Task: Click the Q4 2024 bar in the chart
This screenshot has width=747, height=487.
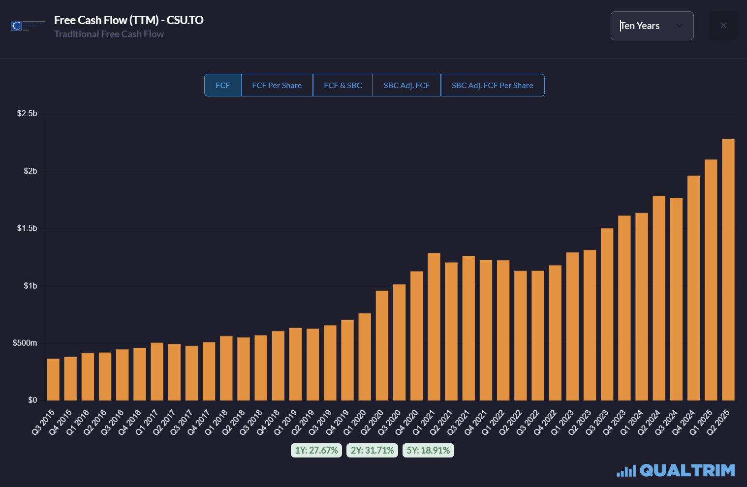Action: click(694, 288)
